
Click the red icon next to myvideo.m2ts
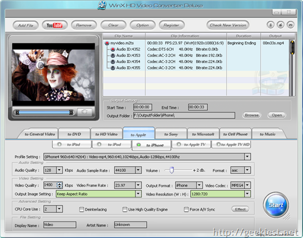click(107, 43)
